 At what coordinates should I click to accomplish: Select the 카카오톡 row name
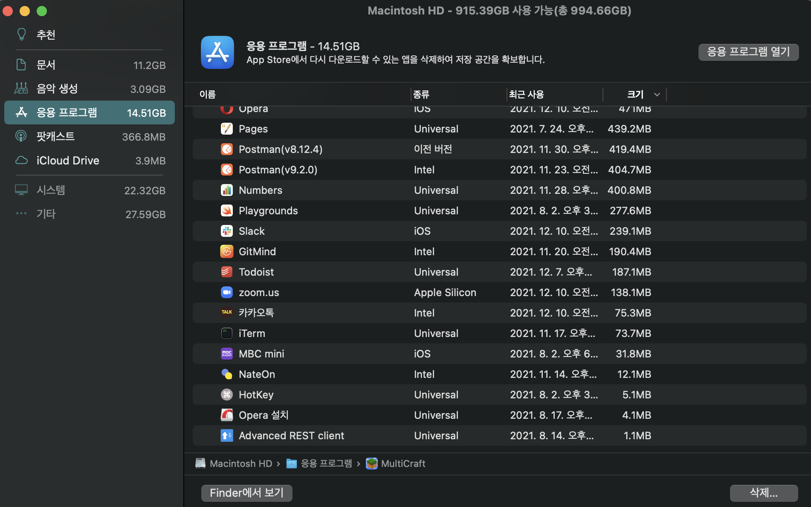coord(256,312)
